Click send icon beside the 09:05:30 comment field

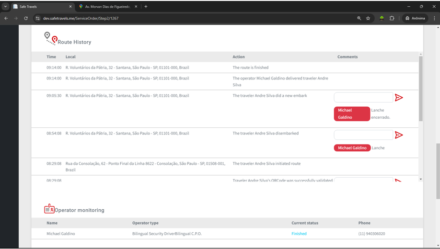coord(398,98)
